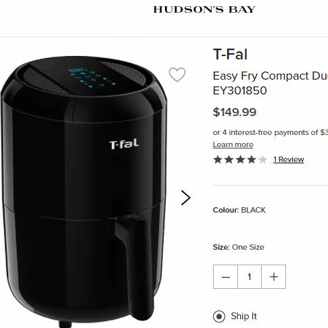The height and width of the screenshot is (328, 328).
Task: Click the quantity field showing 1
Action: tap(250, 277)
